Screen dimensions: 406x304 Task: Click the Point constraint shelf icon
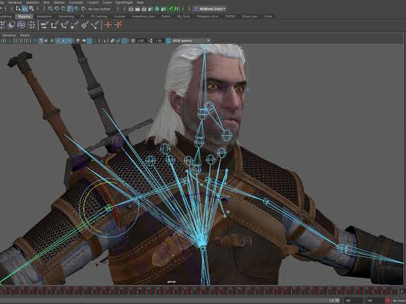point(55,25)
